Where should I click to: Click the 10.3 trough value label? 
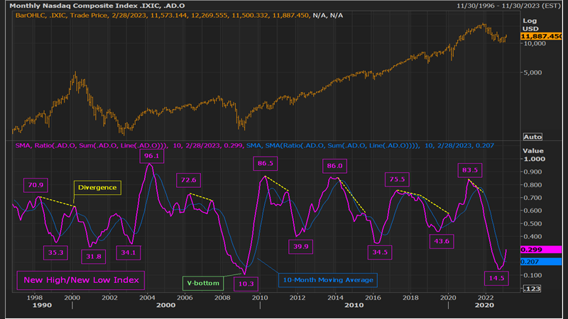246,283
